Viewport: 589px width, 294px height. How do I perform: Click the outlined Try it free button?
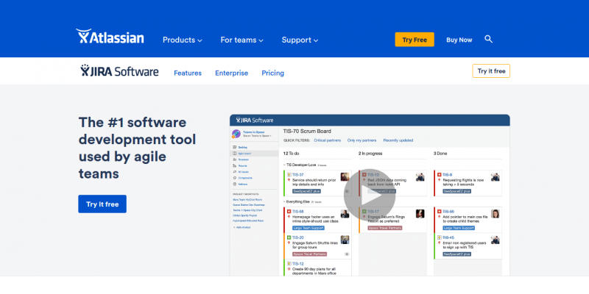click(x=491, y=71)
